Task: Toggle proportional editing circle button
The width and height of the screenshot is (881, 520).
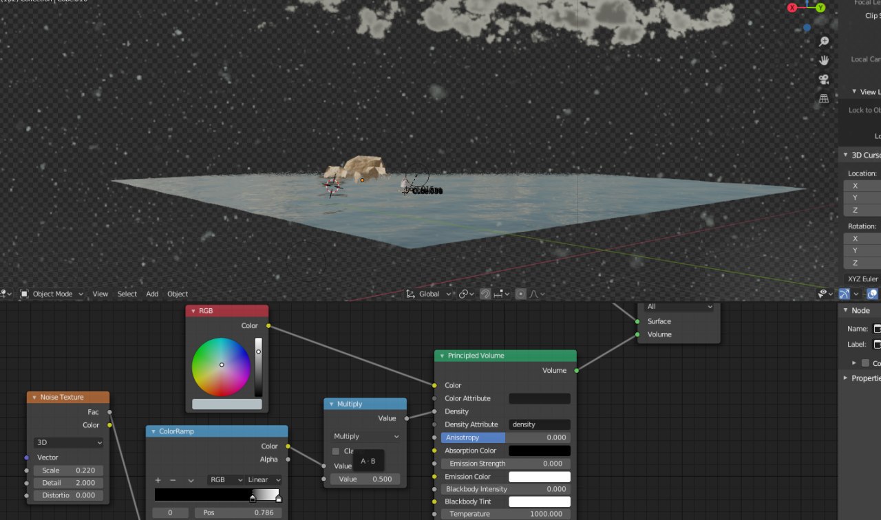Action: click(521, 294)
